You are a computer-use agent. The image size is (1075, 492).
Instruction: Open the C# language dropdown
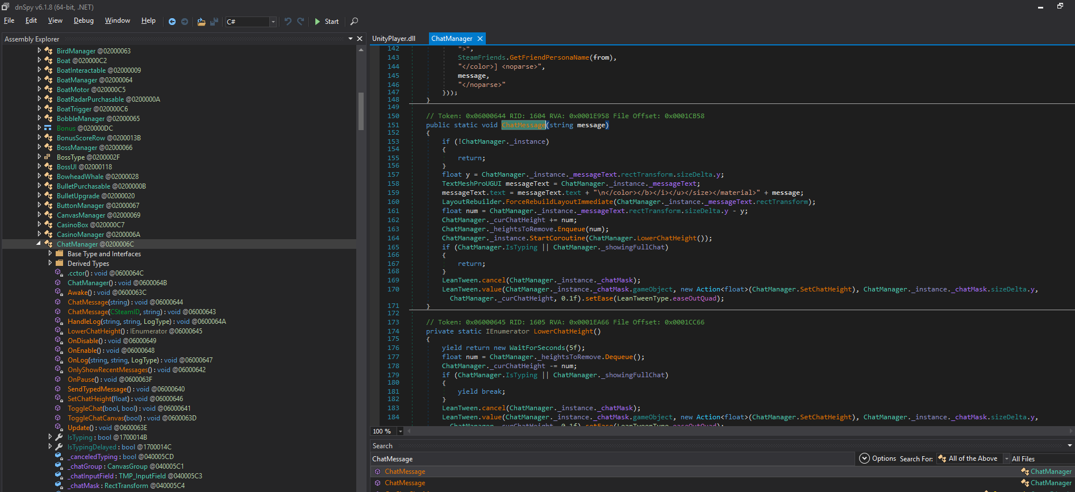click(x=273, y=22)
